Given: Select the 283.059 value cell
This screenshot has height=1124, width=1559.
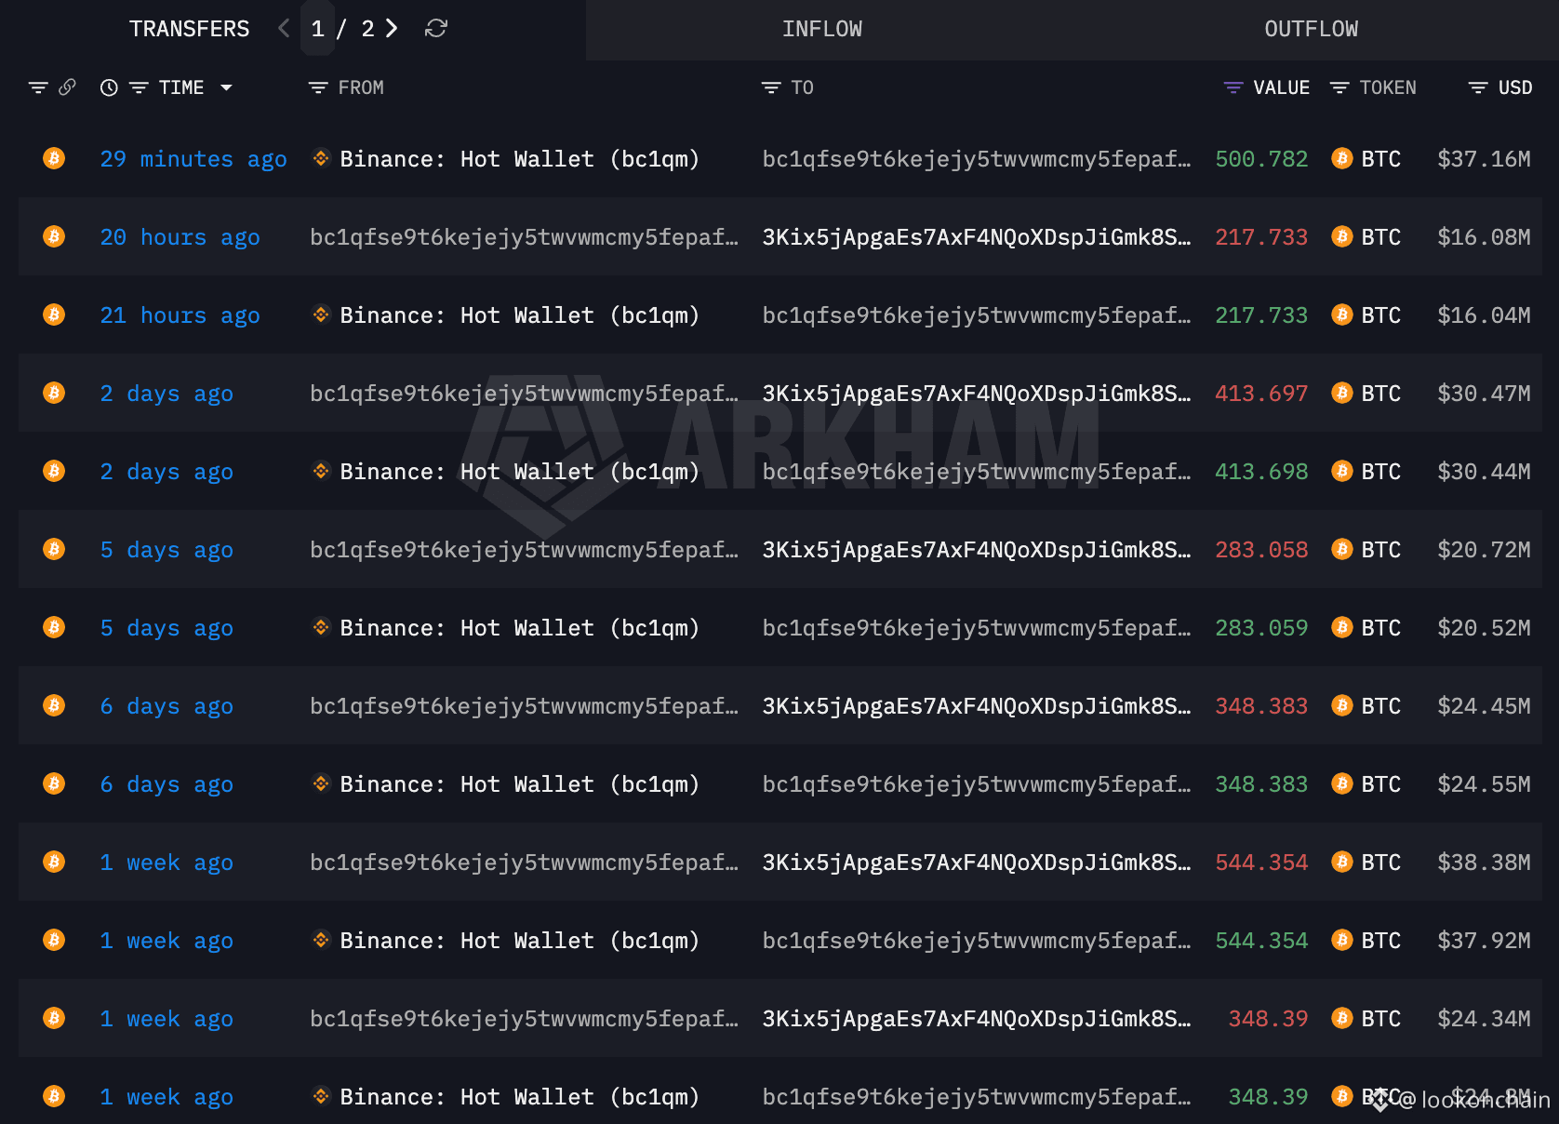Looking at the screenshot, I should tap(1261, 628).
